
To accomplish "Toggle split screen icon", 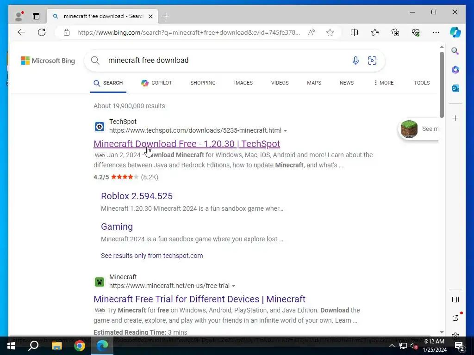I will pos(354,32).
